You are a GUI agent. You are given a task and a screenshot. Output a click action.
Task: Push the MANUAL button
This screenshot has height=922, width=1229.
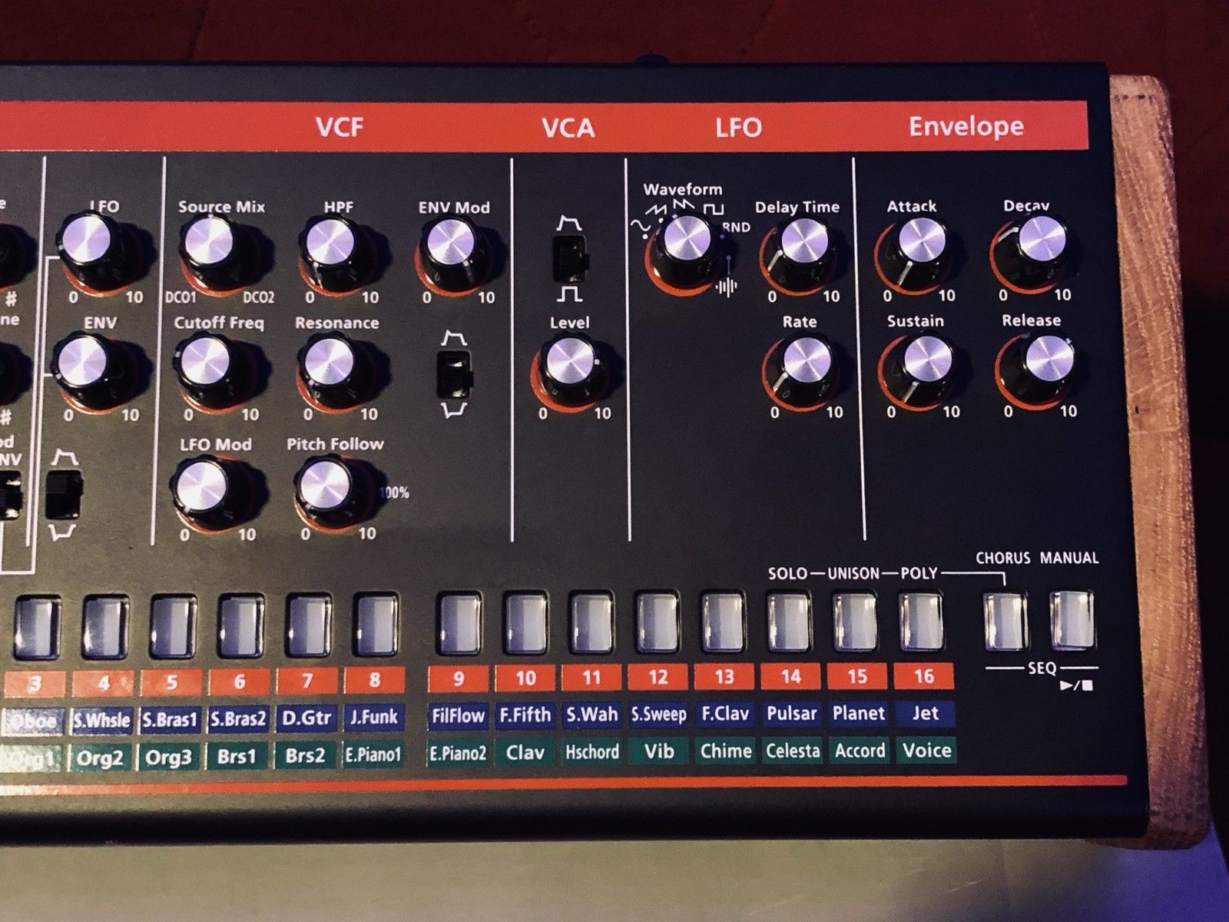pos(1072,619)
